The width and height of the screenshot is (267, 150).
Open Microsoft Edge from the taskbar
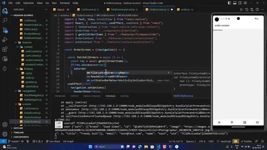point(140,147)
